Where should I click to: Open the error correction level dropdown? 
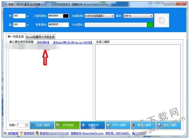(99, 16)
